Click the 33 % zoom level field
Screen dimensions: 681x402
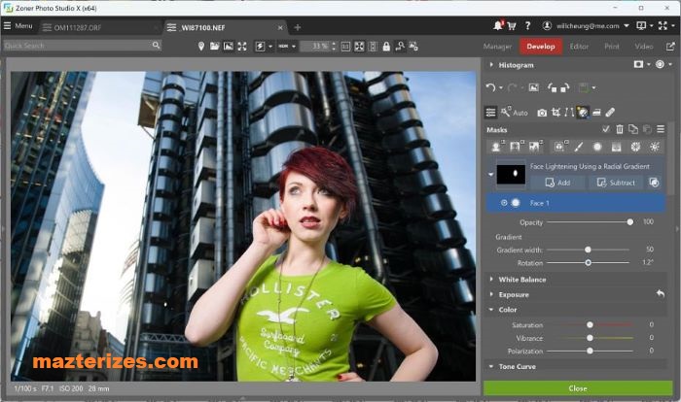[315, 47]
